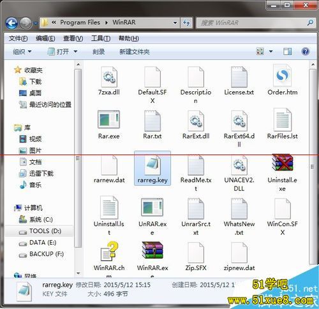Click the blue help question mark icon

306,52
